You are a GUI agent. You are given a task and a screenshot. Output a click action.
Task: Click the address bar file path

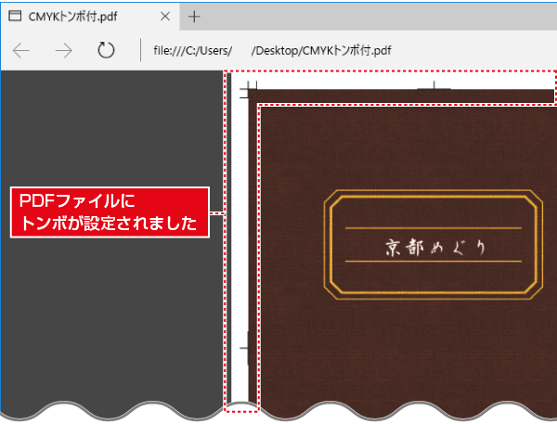click(272, 51)
